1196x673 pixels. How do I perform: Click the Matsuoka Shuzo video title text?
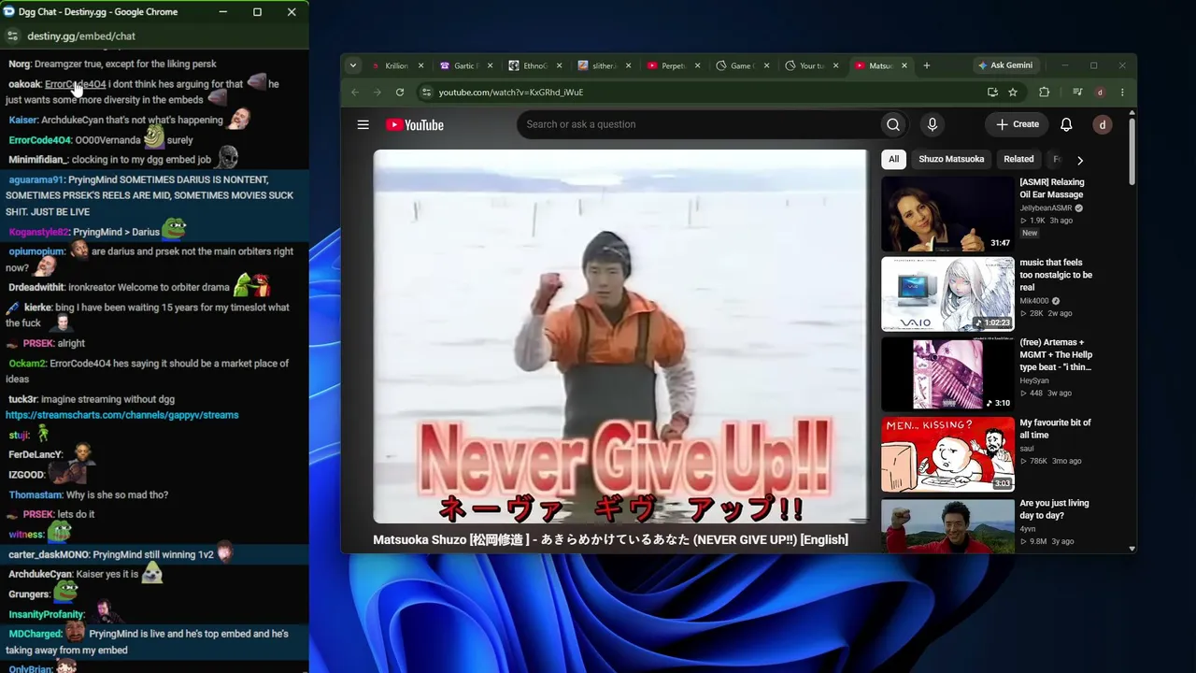pyautogui.click(x=610, y=539)
